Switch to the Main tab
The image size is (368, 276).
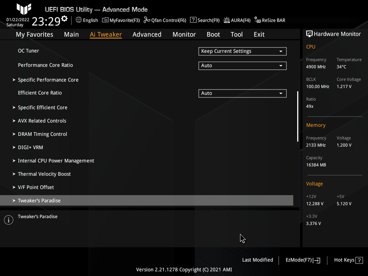pos(72,34)
